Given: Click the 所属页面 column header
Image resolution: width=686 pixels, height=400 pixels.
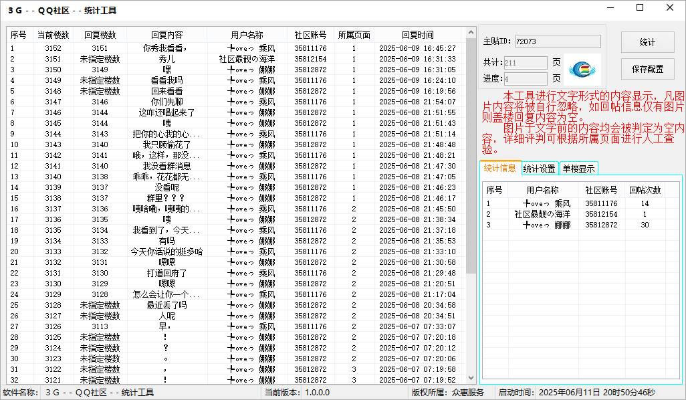Looking at the screenshot, I should [x=354, y=35].
